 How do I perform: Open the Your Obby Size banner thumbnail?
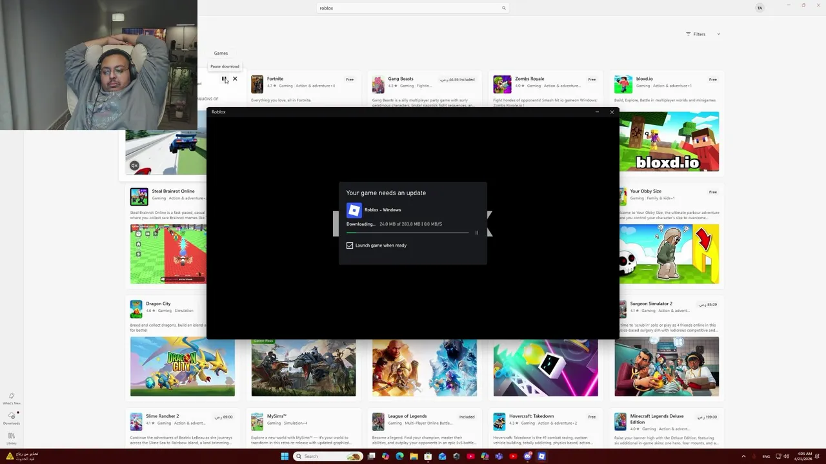click(669, 254)
